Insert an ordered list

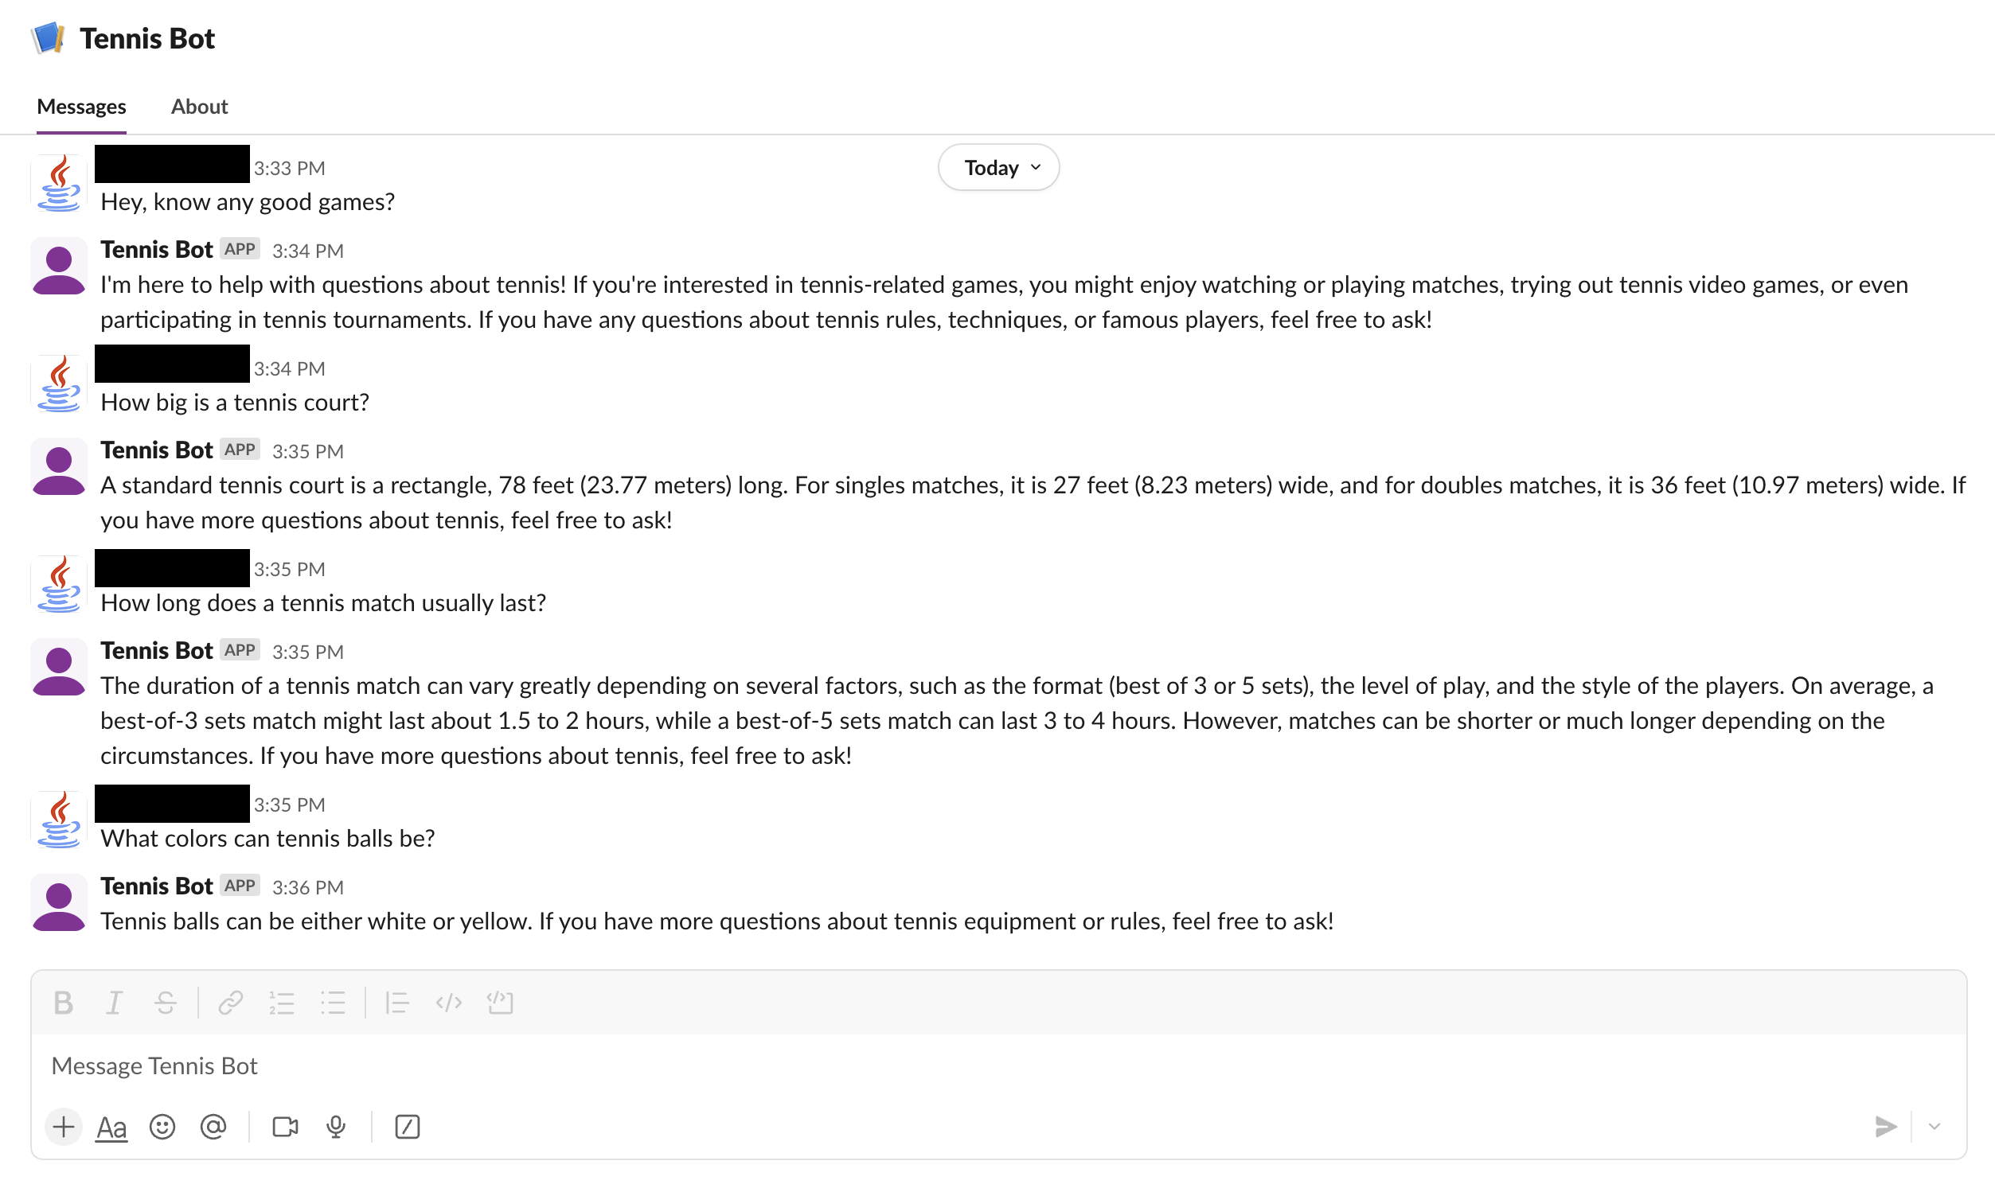[282, 1003]
